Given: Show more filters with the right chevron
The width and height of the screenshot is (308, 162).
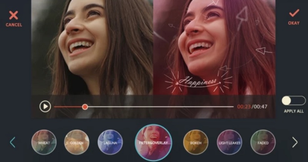Looking at the screenshot, I should pyautogui.click(x=295, y=142).
